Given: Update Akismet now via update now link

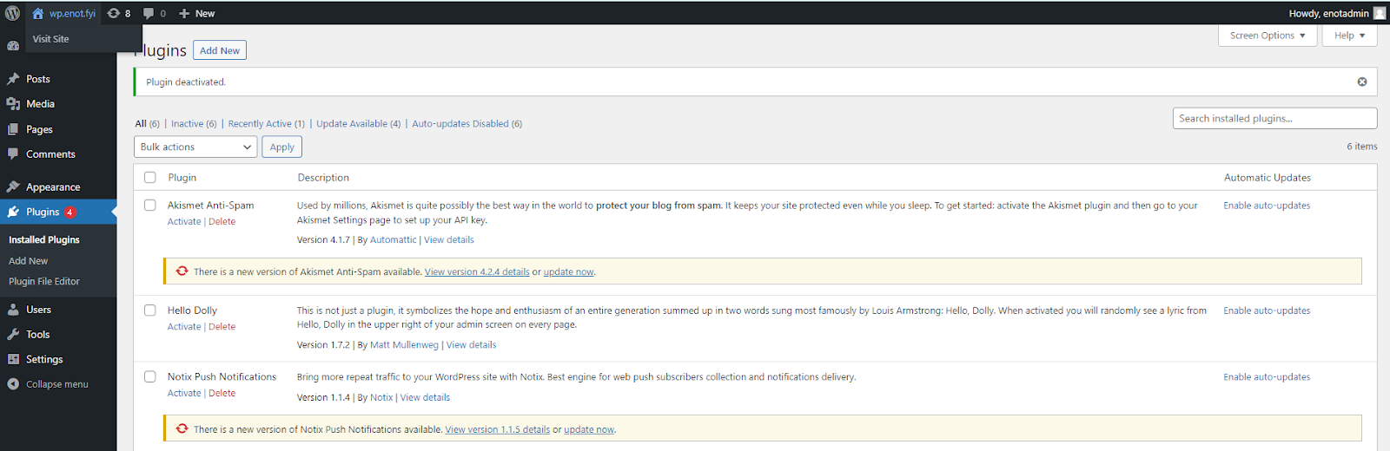Looking at the screenshot, I should 569,272.
